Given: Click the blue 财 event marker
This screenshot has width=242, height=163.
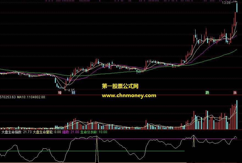Looking at the screenshot, I should pos(73,93).
